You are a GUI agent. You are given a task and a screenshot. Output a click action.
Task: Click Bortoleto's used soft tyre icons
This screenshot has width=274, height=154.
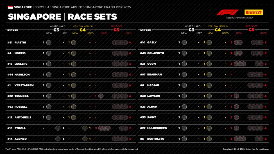pos(259,139)
